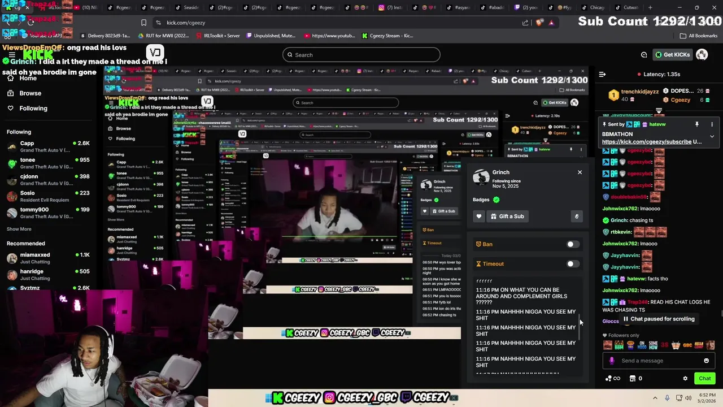723x407 pixels.
Task: Click the taskbar network icon
Action: [678, 398]
